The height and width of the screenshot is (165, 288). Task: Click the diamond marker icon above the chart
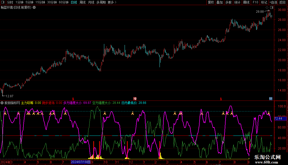(267, 8)
